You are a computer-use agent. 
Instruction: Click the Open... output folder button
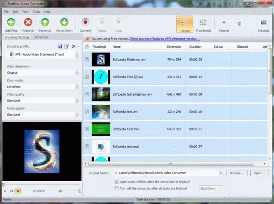point(259,173)
